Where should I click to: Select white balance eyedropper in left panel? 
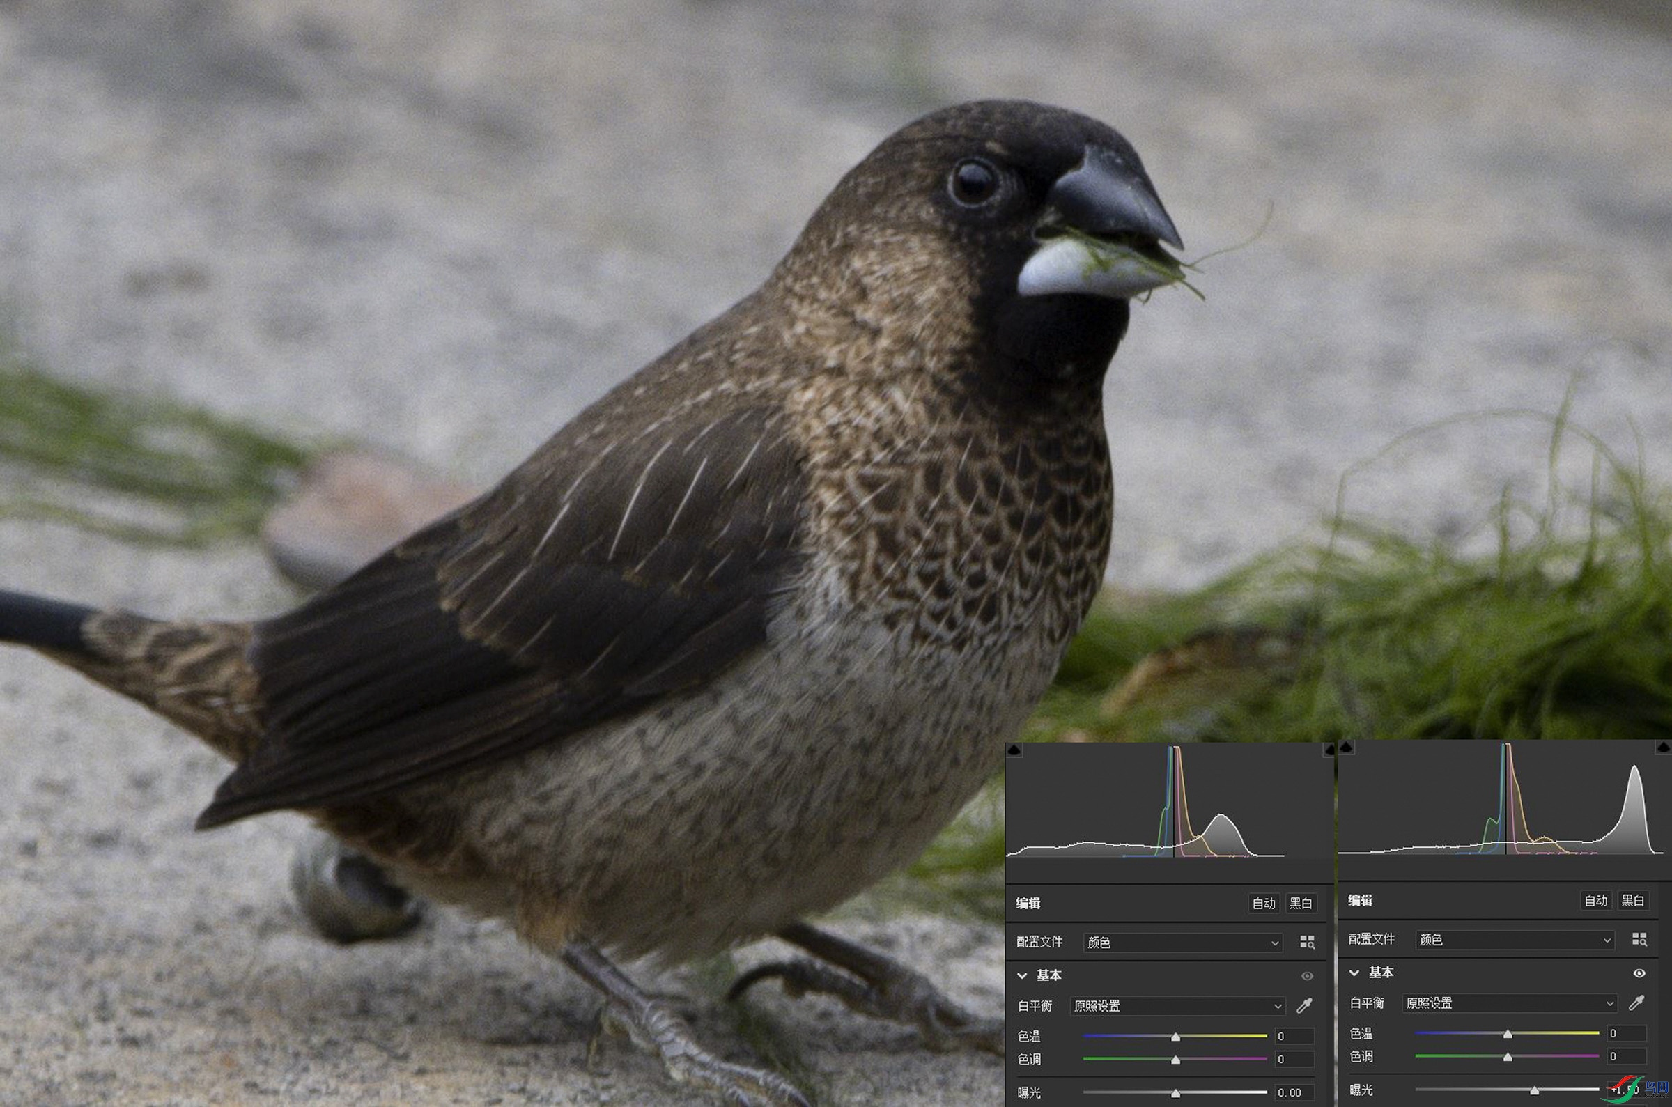(1304, 1005)
